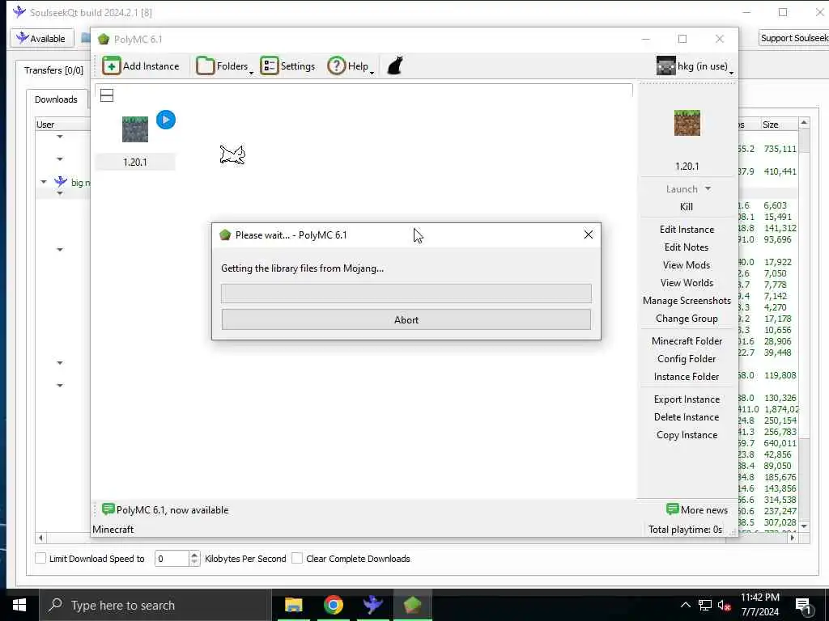Click the speed limit spinner arrows
Viewport: 829px width, 621px height.
[194, 559]
